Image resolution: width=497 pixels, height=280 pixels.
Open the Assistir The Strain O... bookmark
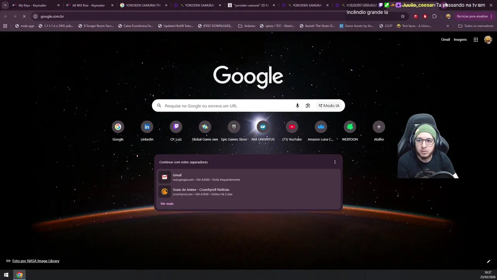(317, 26)
